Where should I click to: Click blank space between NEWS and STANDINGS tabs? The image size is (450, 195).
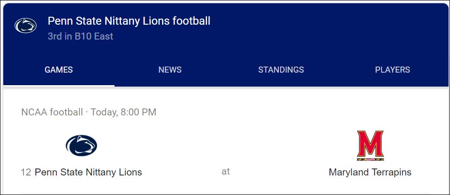coord(220,70)
